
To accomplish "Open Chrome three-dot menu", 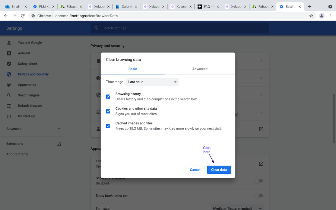I will pos(330,16).
